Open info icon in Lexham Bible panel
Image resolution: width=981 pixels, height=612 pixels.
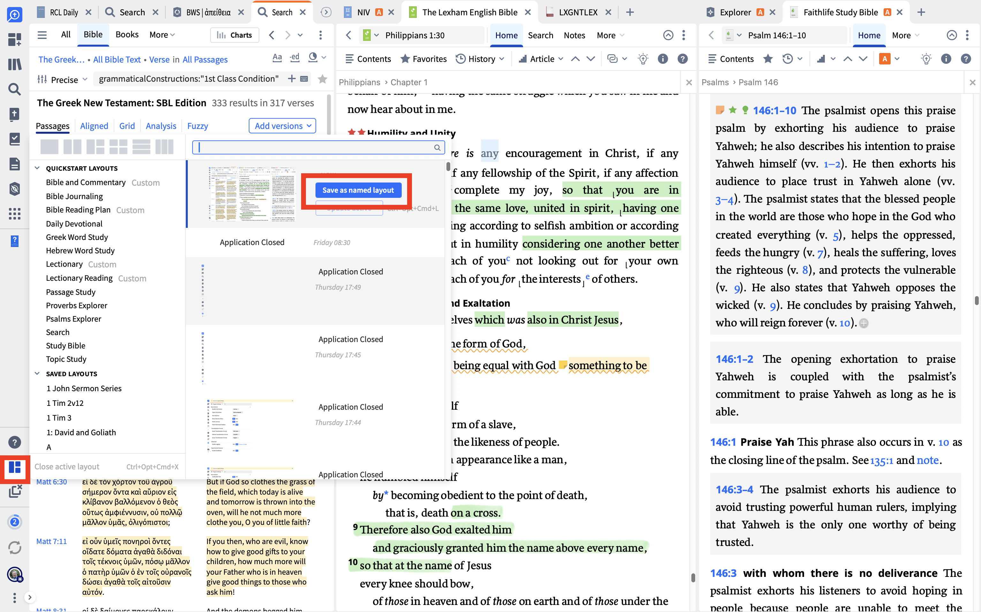coord(663,59)
